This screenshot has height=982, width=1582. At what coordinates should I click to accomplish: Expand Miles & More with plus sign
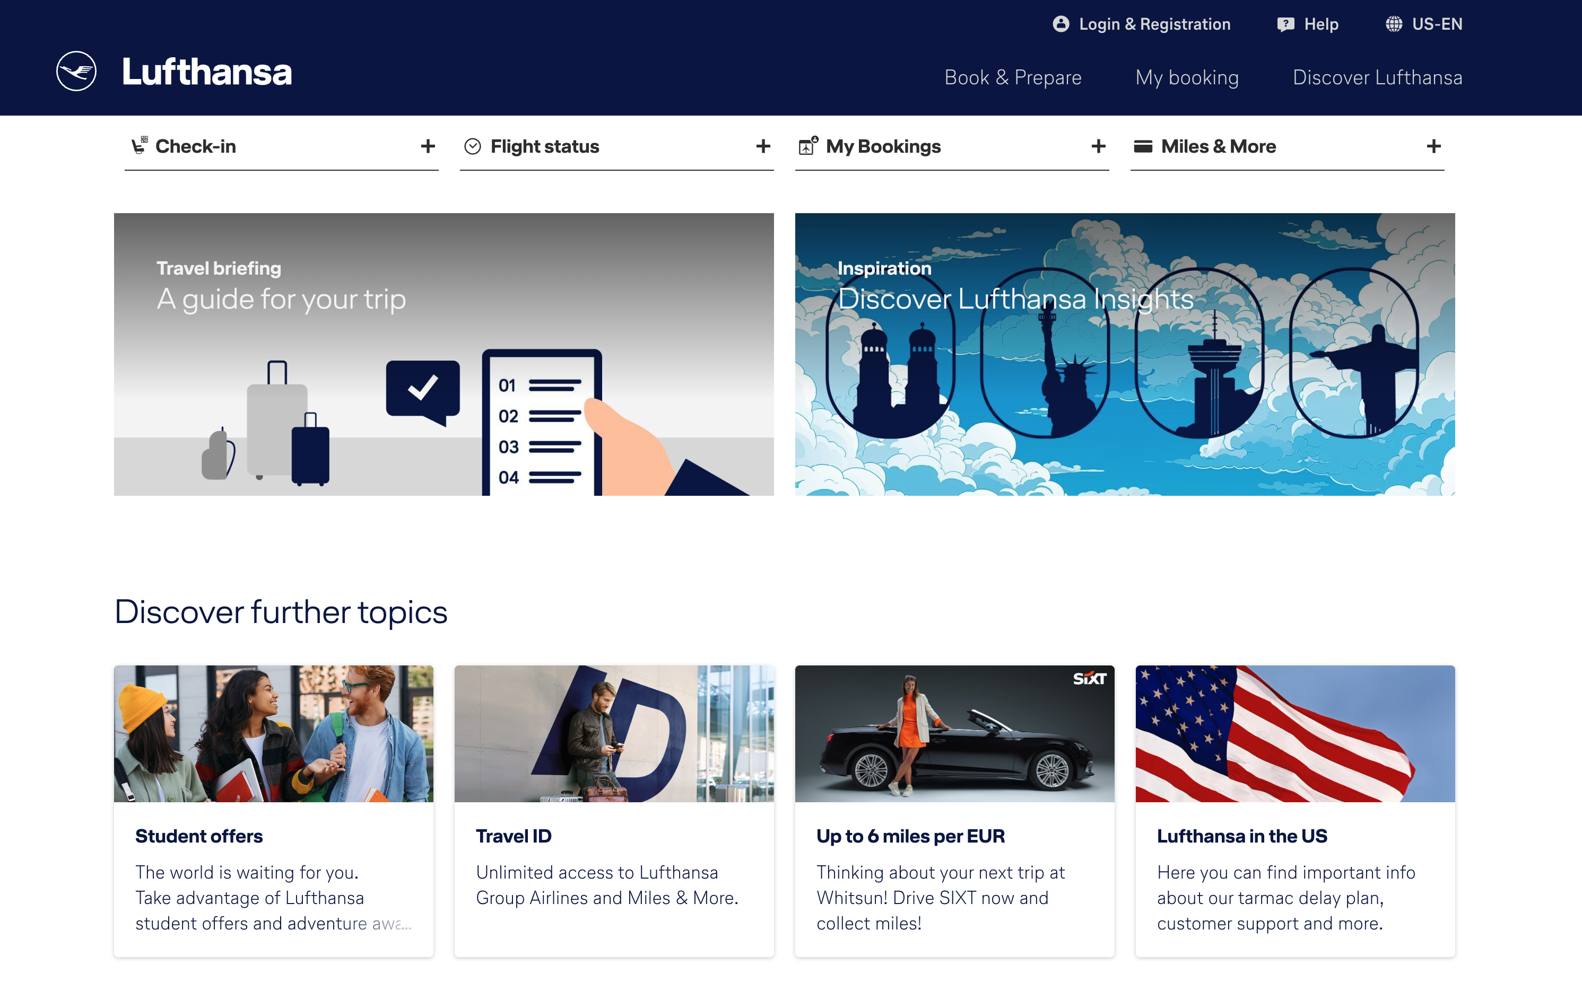[x=1433, y=146]
